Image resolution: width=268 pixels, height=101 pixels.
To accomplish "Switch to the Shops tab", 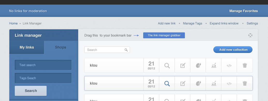I will [61, 47].
